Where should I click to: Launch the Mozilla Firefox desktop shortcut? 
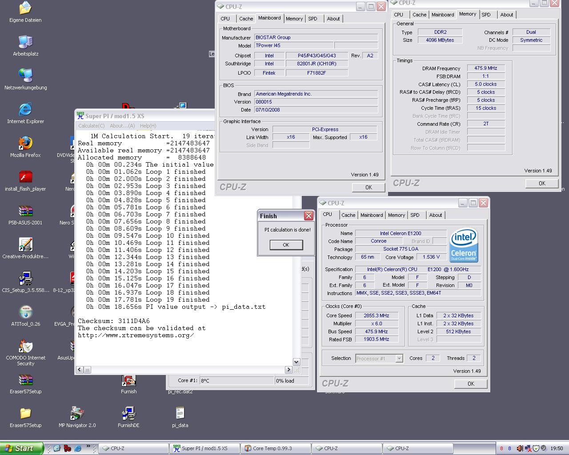25,147
